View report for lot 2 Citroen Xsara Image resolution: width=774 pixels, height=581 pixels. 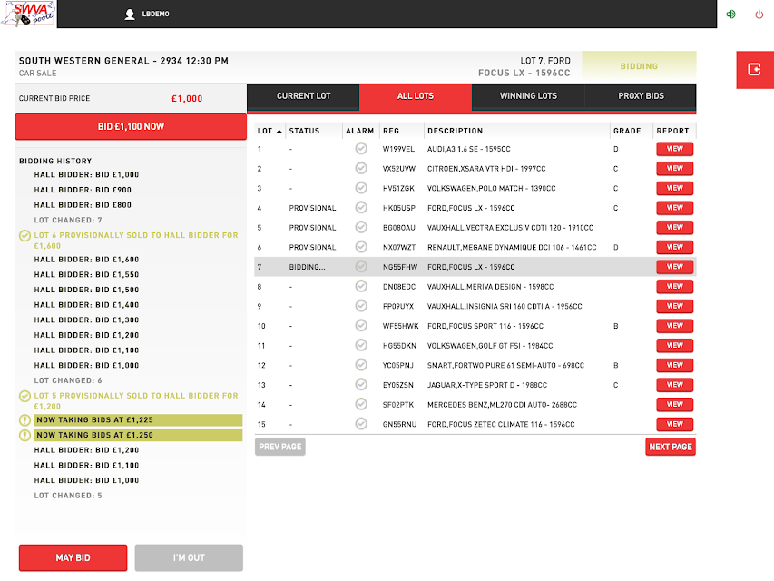[x=675, y=169]
